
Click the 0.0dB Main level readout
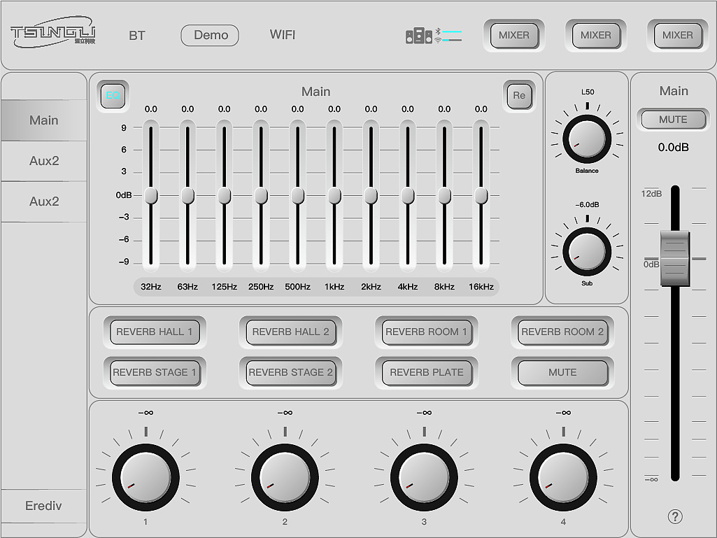[673, 148]
